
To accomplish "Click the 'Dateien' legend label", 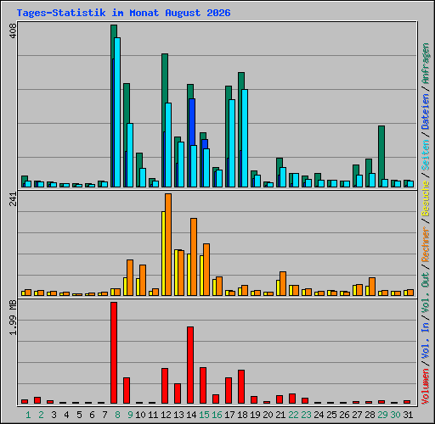I will 426,111.
